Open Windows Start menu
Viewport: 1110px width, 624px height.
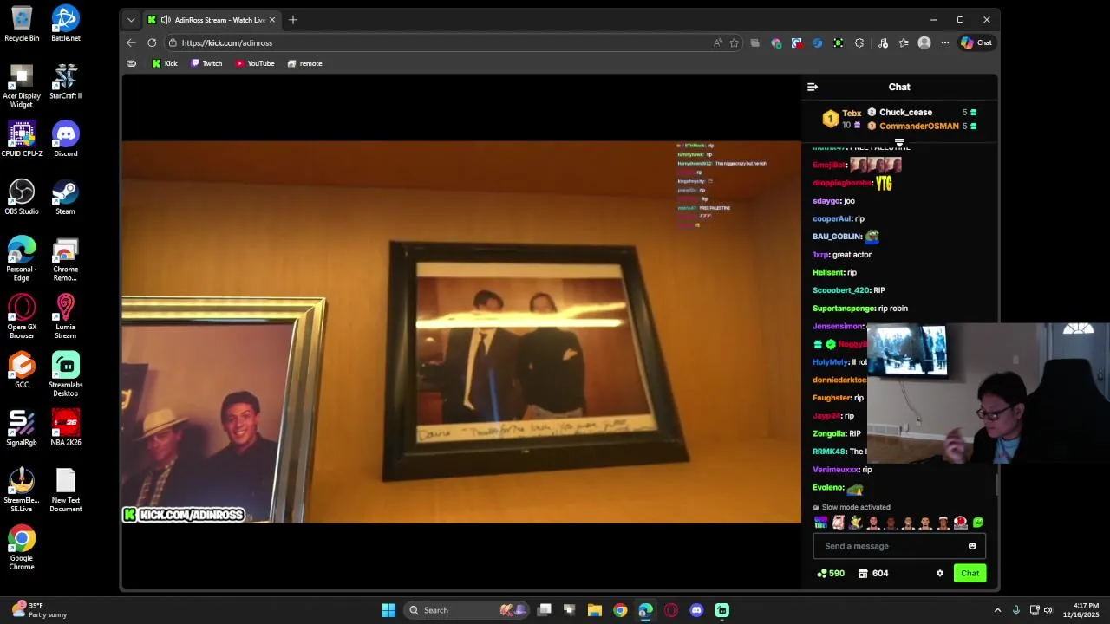coord(388,610)
